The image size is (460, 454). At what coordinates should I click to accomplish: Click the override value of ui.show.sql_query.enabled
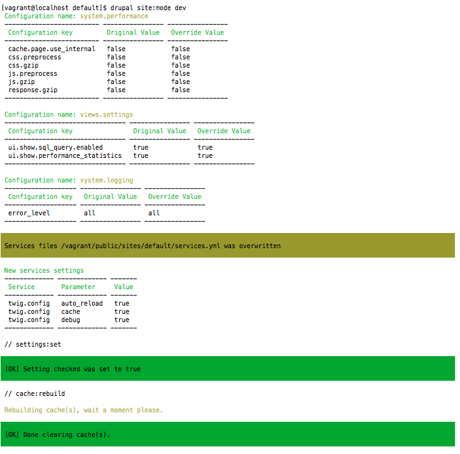pos(205,147)
